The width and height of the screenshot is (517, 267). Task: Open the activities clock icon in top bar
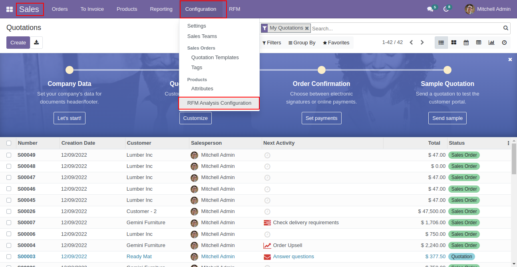pos(446,9)
